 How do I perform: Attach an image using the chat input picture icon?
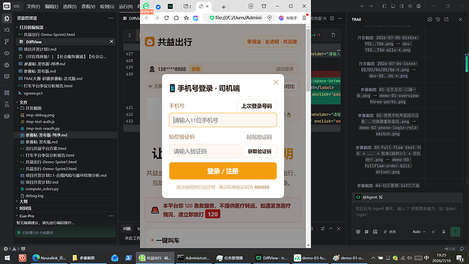coord(375,231)
